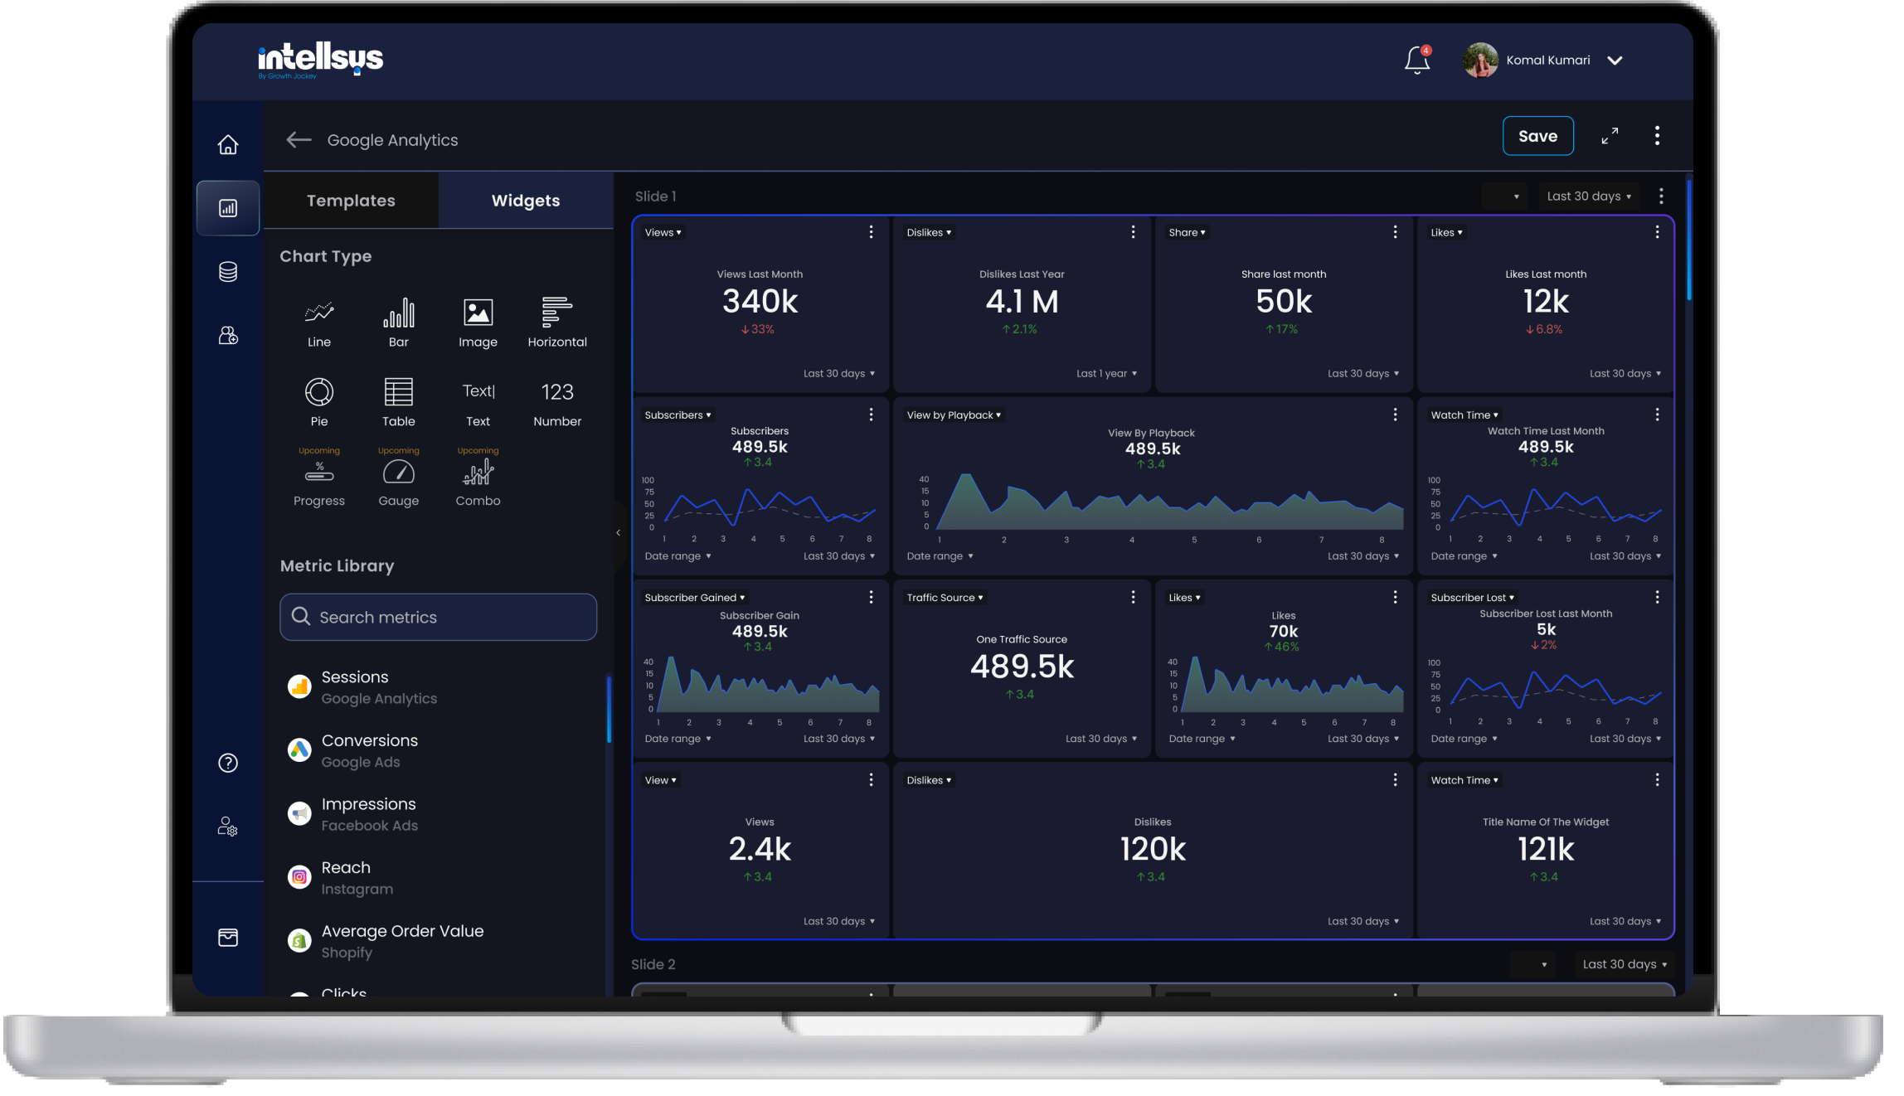Click the Metric Library scrollbar
The image size is (1904, 1096).
(609, 710)
